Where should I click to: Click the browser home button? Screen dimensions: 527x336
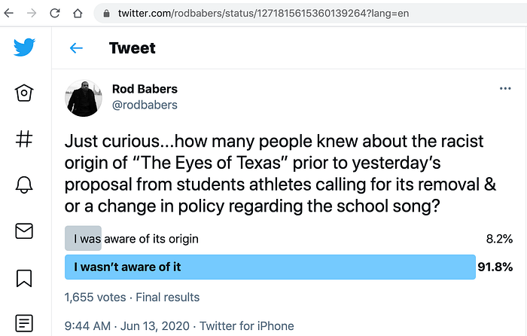78,13
